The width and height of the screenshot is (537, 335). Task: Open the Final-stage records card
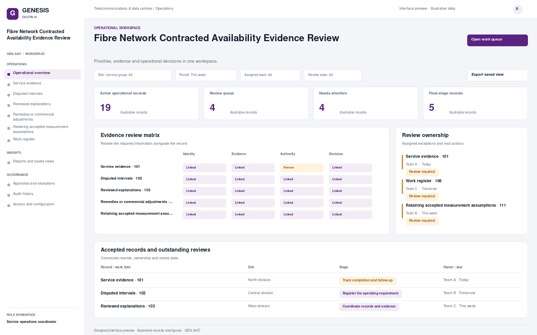(x=475, y=103)
